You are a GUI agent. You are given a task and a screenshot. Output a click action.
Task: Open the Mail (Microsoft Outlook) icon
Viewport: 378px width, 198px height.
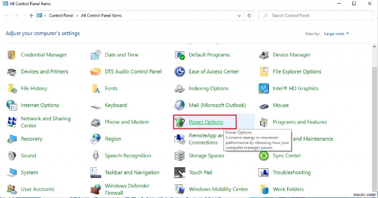click(x=180, y=105)
